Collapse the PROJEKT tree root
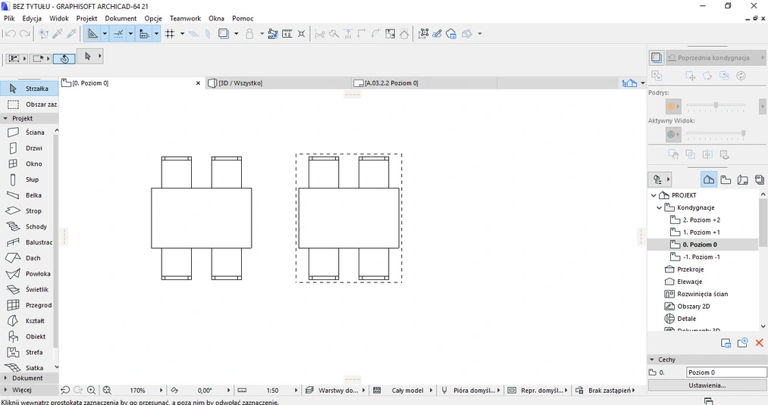 point(654,195)
